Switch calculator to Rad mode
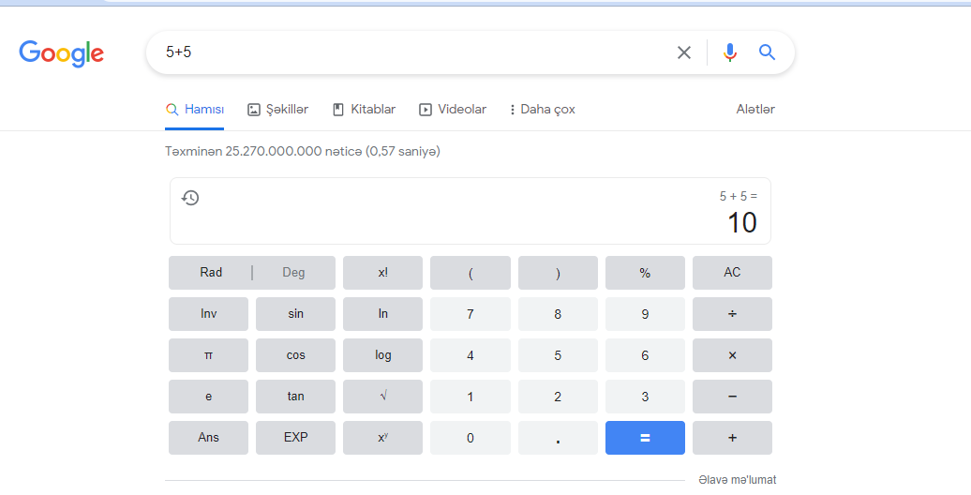The height and width of the screenshot is (495, 971). click(211, 273)
